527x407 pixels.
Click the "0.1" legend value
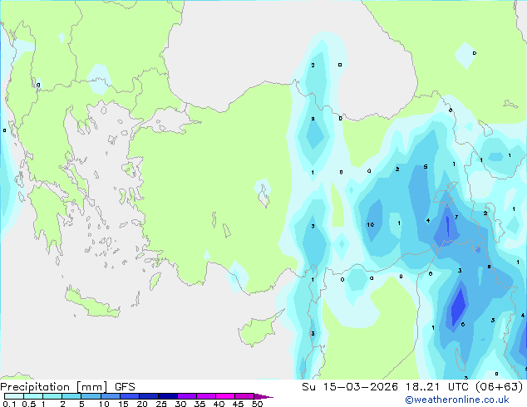[9, 404]
